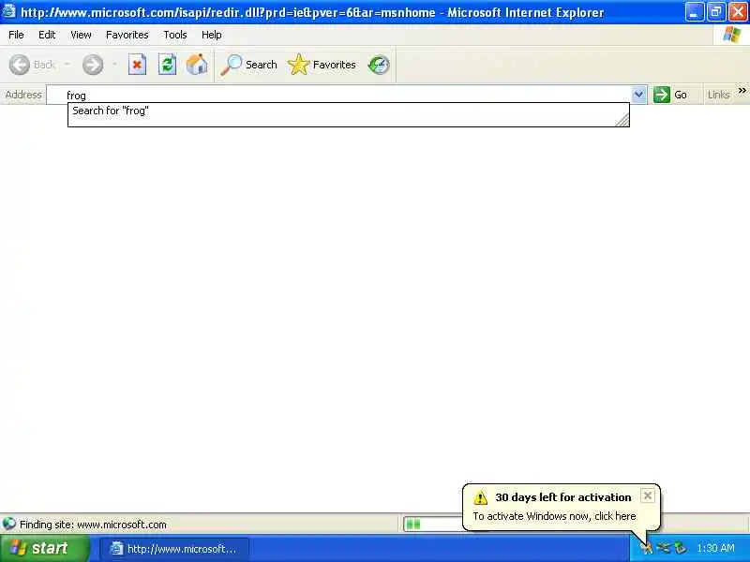Screen dimensions: 750x562
Task: Click the Windows flag throbber logo
Action: [x=732, y=35]
